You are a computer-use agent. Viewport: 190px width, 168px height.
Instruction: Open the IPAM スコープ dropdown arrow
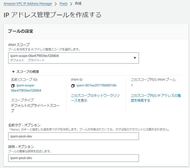click(135, 58)
